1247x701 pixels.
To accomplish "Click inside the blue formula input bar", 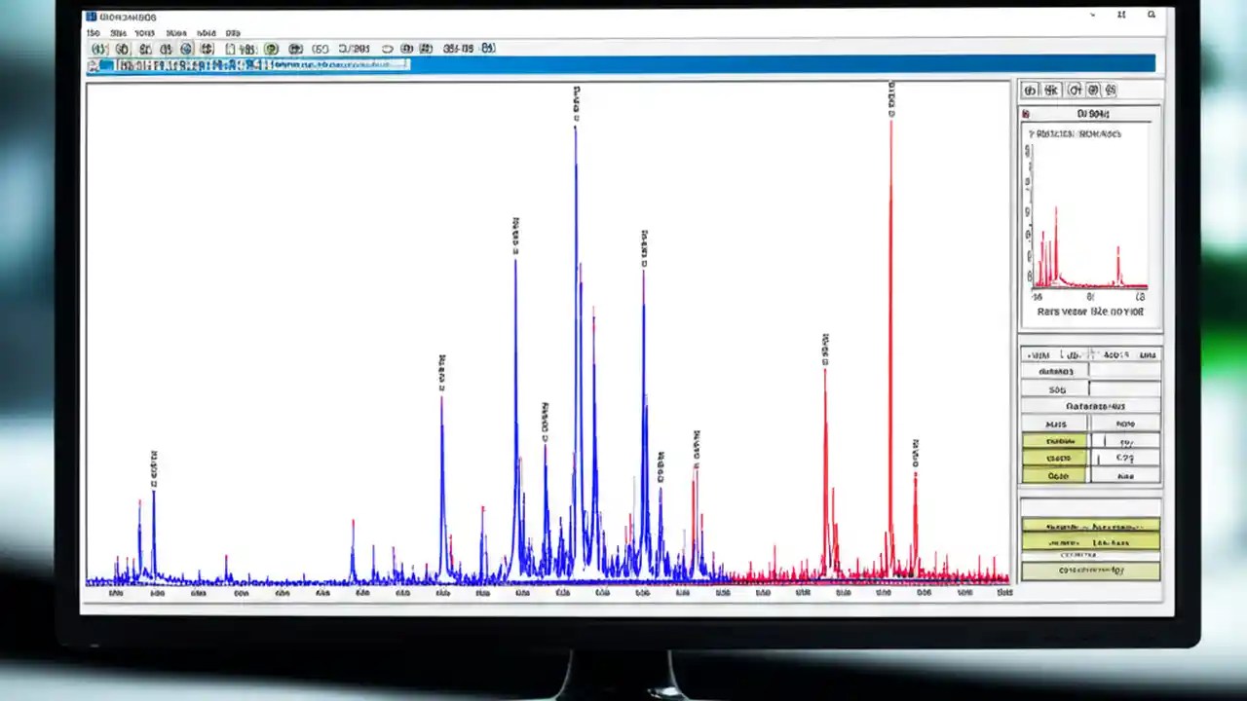I will (273, 65).
